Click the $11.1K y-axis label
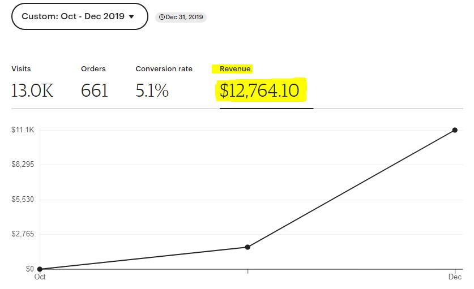474x289 pixels. click(23, 130)
